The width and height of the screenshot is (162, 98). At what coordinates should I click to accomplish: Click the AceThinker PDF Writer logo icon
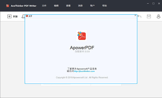tap(8, 6)
